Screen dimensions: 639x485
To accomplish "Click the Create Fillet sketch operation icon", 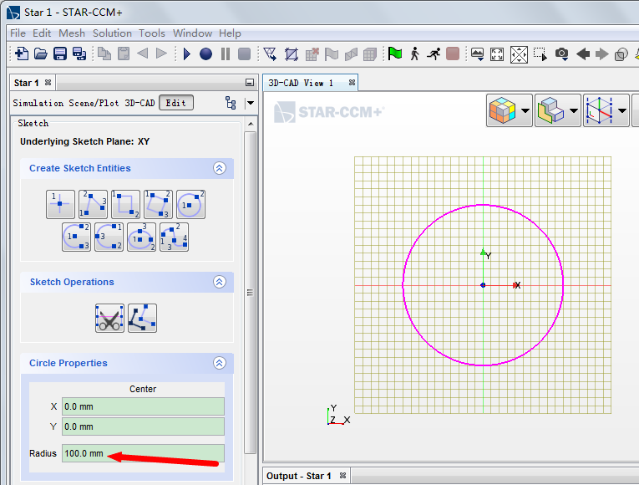I will (x=142, y=318).
